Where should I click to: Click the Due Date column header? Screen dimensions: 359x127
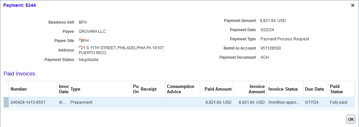pos(314,89)
